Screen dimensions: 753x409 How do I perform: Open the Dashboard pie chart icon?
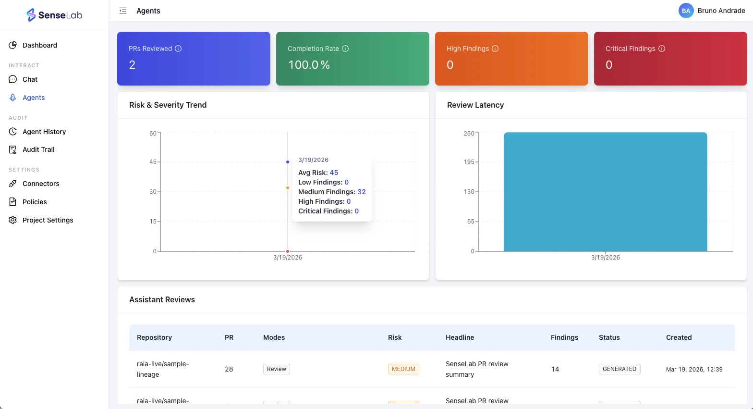point(13,45)
